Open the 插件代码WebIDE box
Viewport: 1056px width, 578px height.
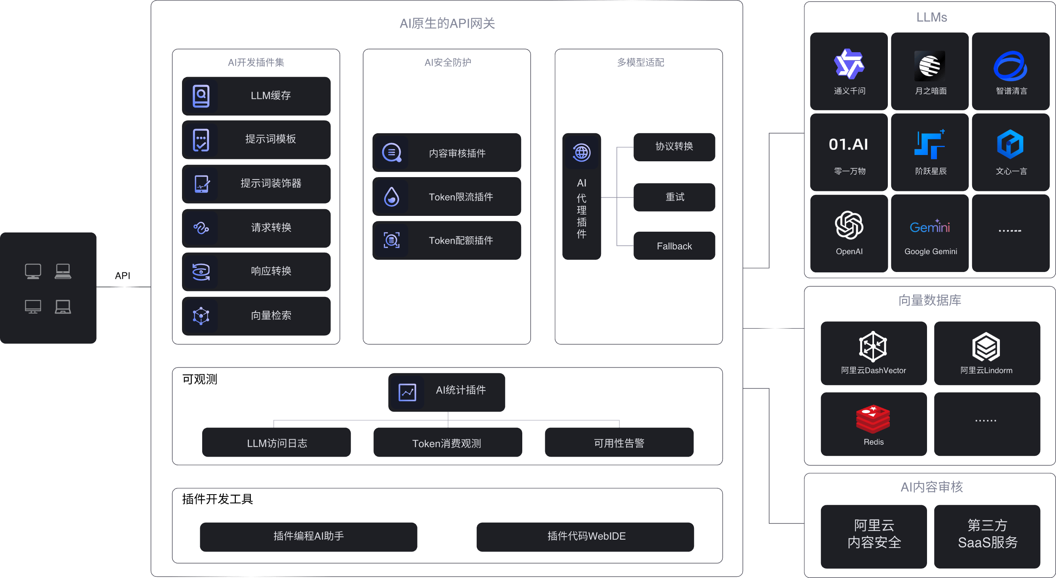click(585, 537)
